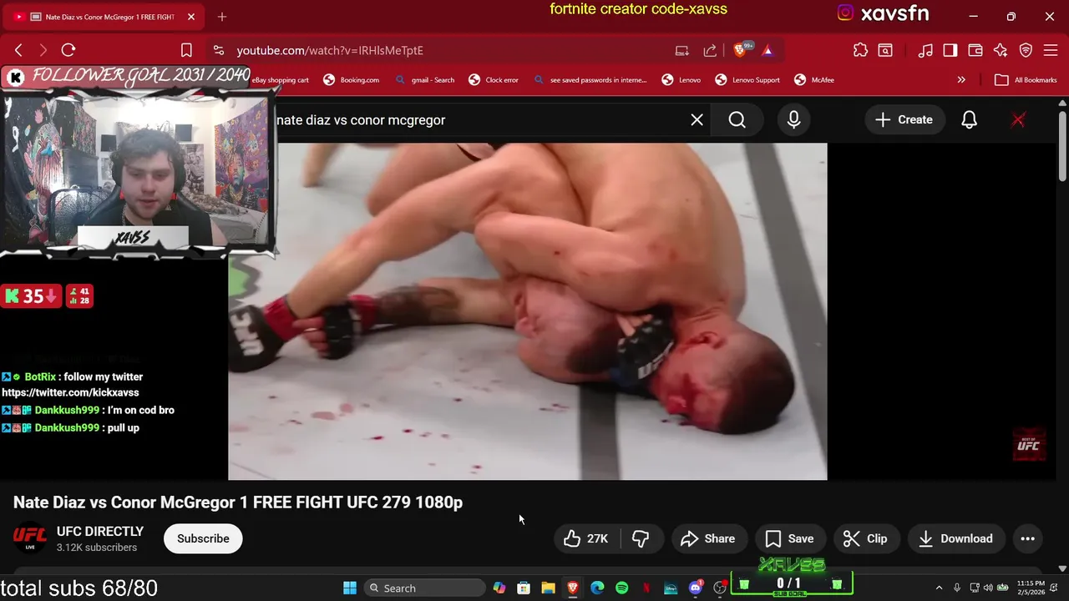Open Brave Shields lion icon
This screenshot has height=601, width=1069.
click(x=739, y=50)
